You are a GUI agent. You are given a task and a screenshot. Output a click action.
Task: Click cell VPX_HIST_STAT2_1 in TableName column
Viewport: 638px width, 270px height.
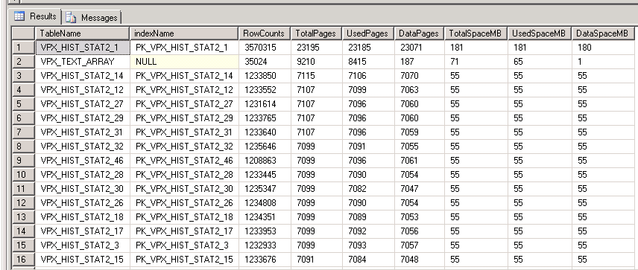(83, 48)
